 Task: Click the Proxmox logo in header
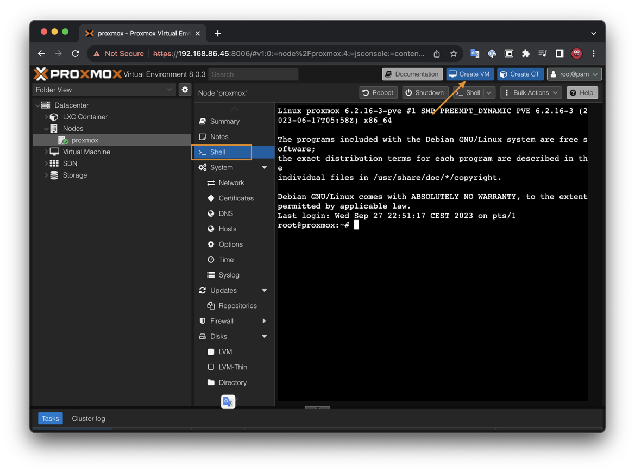coord(78,74)
